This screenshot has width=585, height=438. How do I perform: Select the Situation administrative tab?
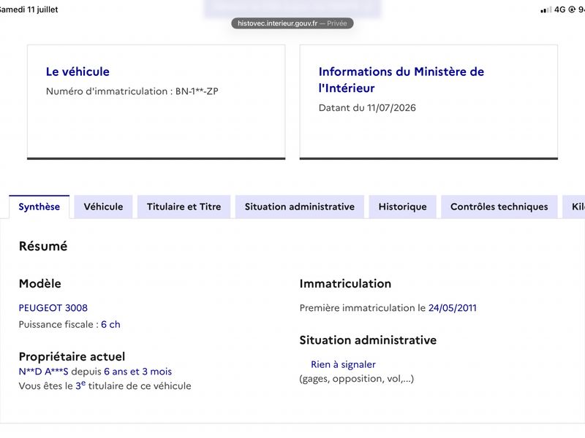point(300,207)
